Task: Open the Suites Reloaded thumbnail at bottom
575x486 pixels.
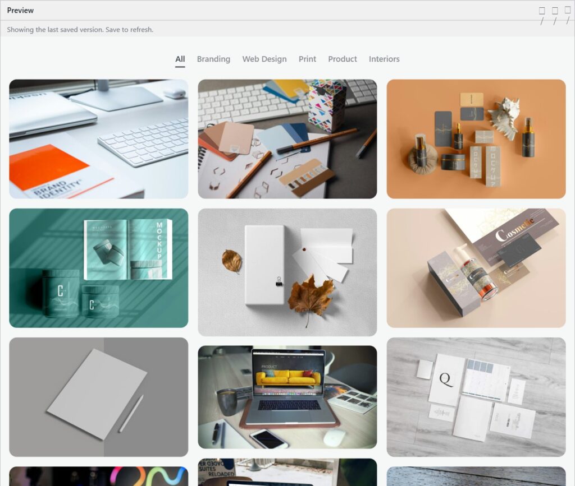Action: (x=287, y=472)
